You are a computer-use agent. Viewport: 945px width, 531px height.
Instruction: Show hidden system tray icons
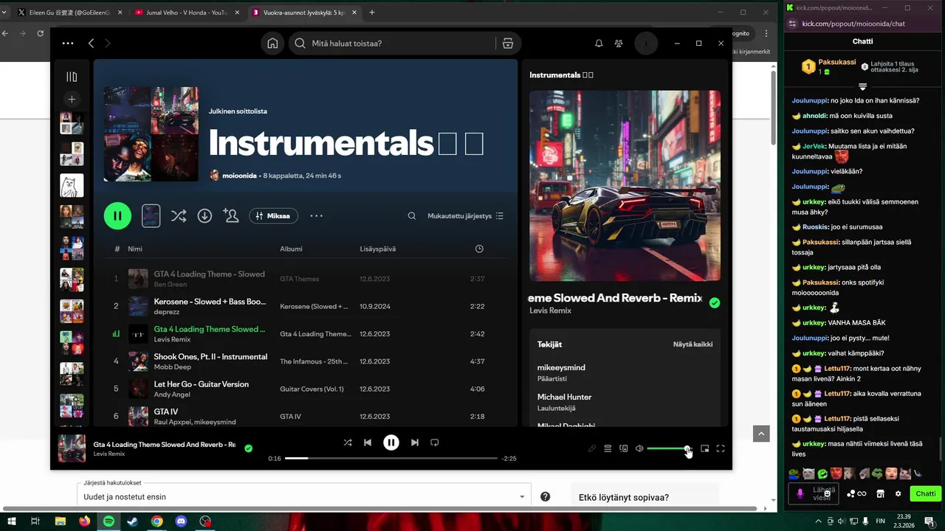(818, 521)
